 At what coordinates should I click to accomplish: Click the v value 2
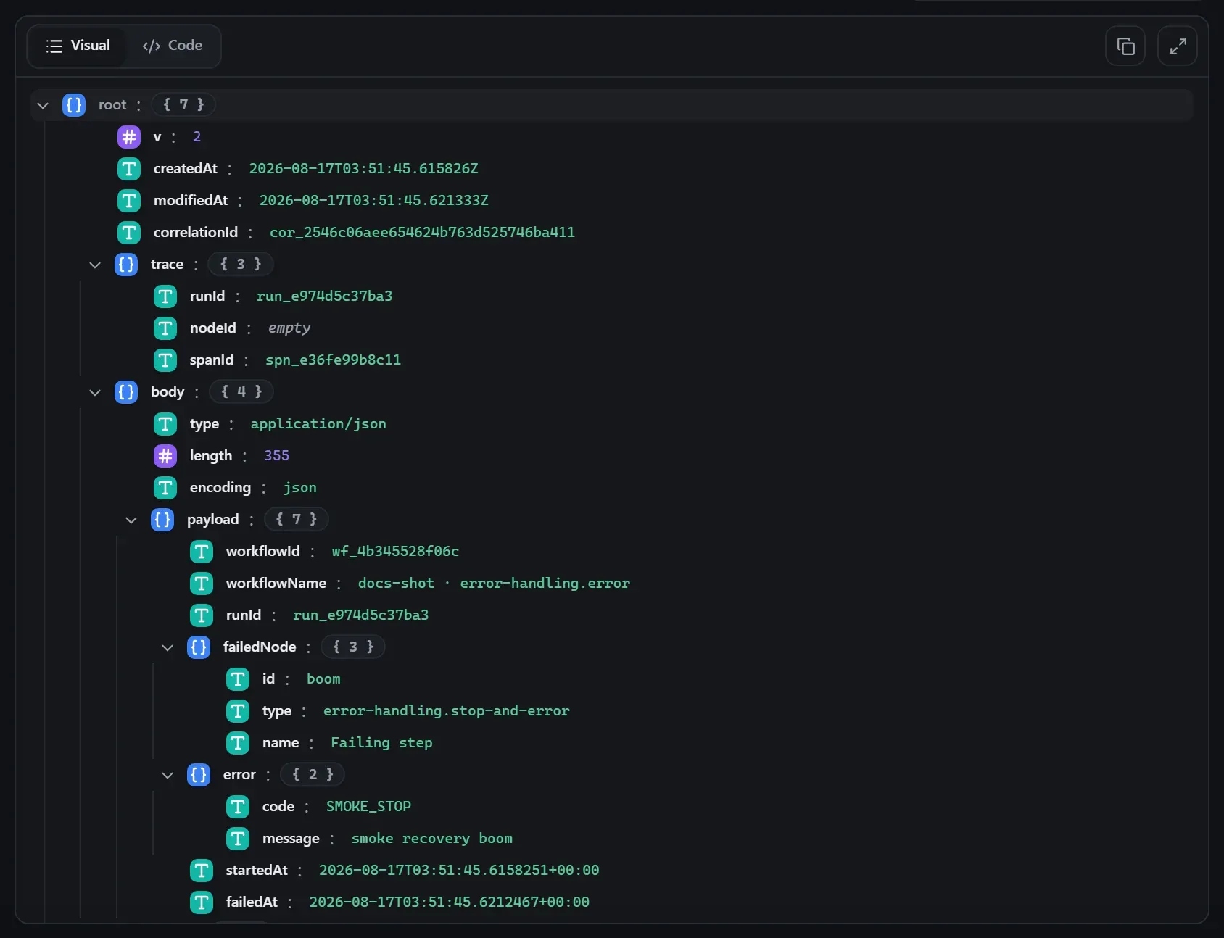click(197, 137)
